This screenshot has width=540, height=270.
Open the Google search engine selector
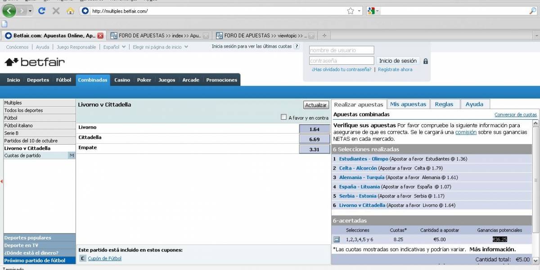(x=373, y=11)
